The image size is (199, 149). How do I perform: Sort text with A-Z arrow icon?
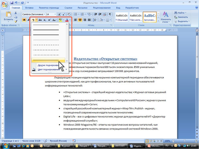point(105,14)
